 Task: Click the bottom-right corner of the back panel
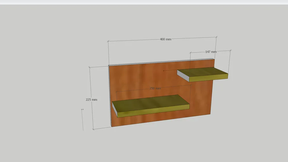(210, 114)
